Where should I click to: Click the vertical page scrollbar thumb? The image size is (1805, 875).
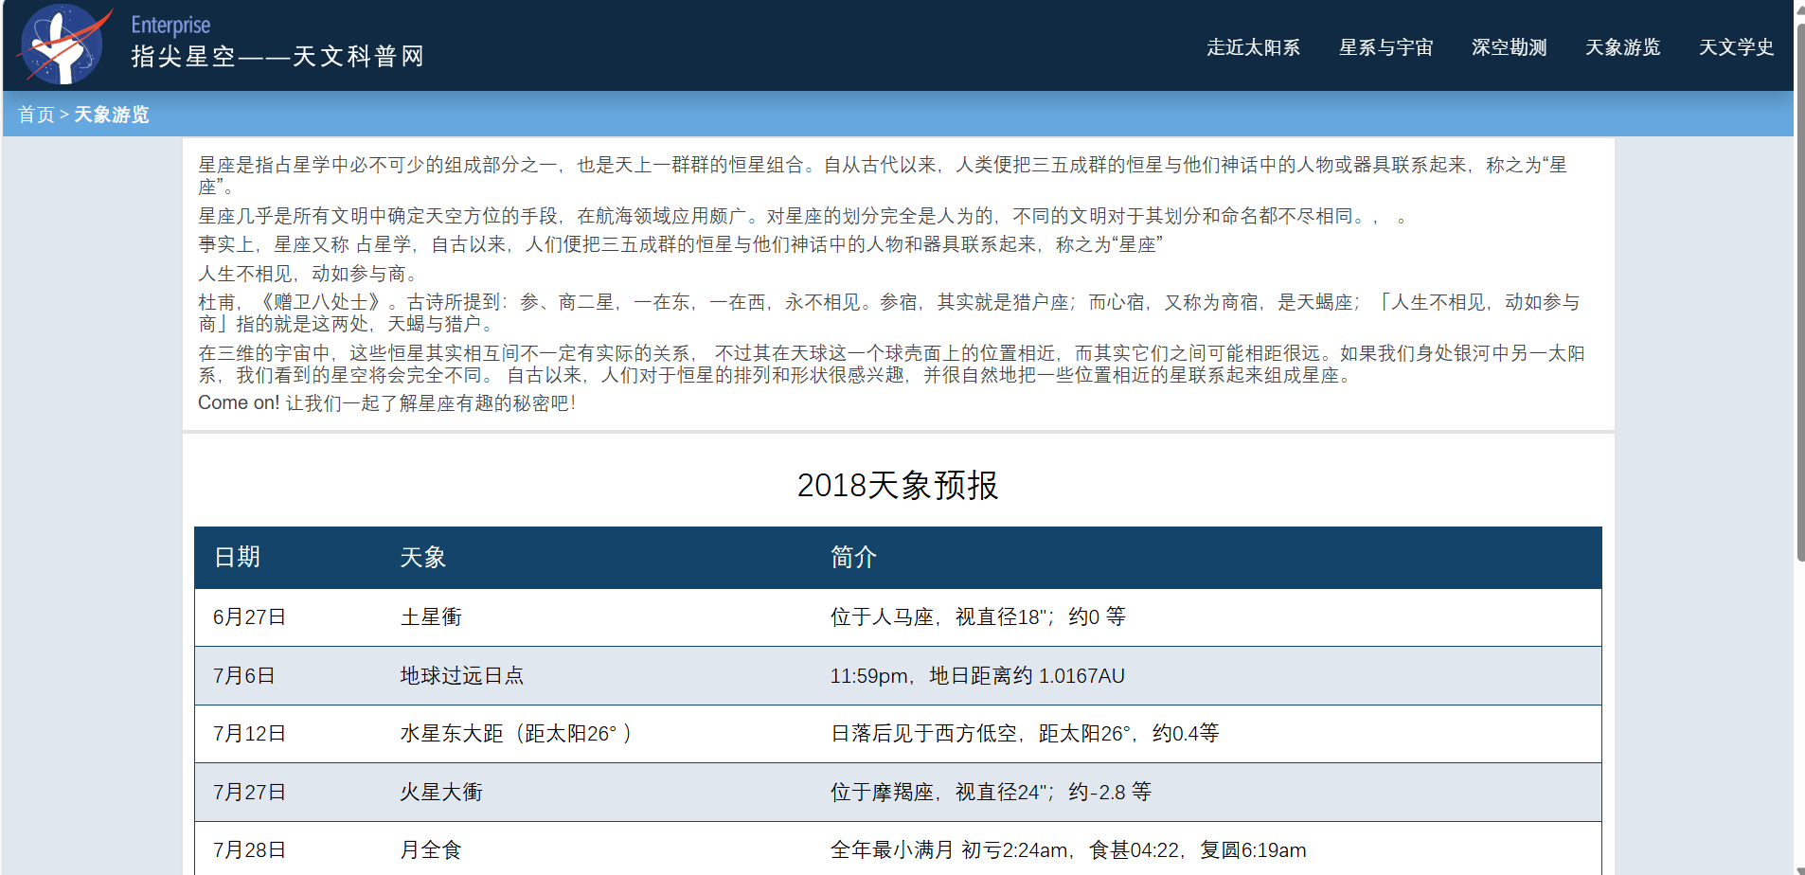[x=1799, y=284]
